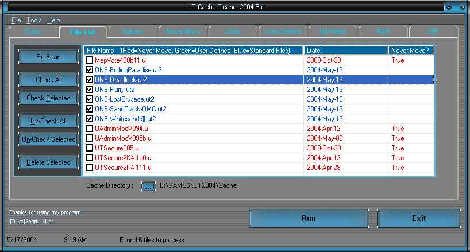Click True in the MapVote400b11.u row
Image resolution: width=470 pixels, height=252 pixels.
point(398,60)
